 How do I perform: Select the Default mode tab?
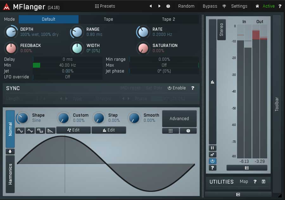coord(48,19)
